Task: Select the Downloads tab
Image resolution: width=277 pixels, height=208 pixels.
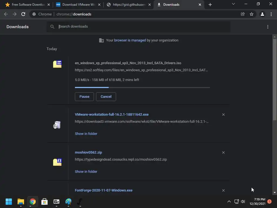Action: click(x=179, y=5)
